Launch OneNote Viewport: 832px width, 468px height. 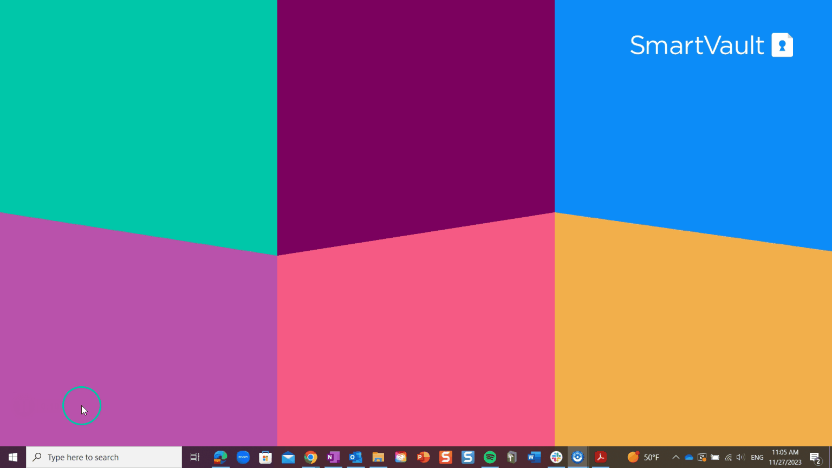pyautogui.click(x=333, y=457)
